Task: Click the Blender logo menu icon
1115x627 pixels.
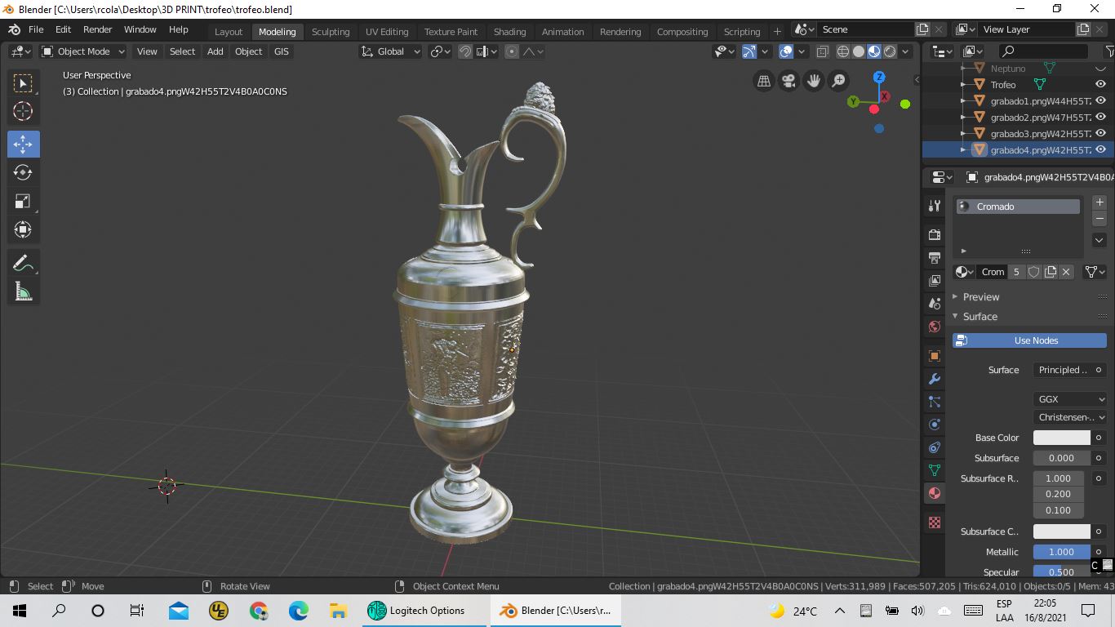Action: pyautogui.click(x=14, y=29)
